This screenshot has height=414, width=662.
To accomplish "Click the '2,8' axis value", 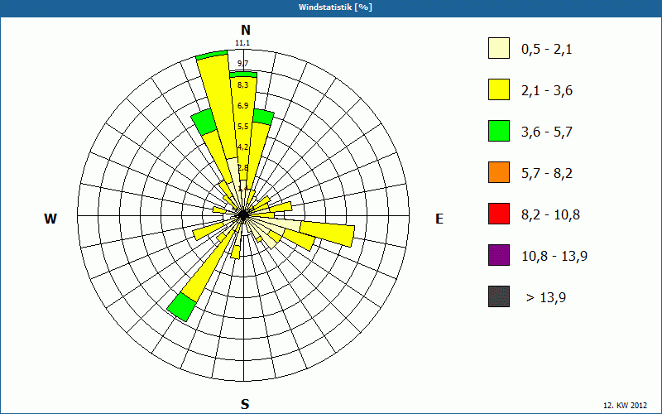I will point(242,168).
